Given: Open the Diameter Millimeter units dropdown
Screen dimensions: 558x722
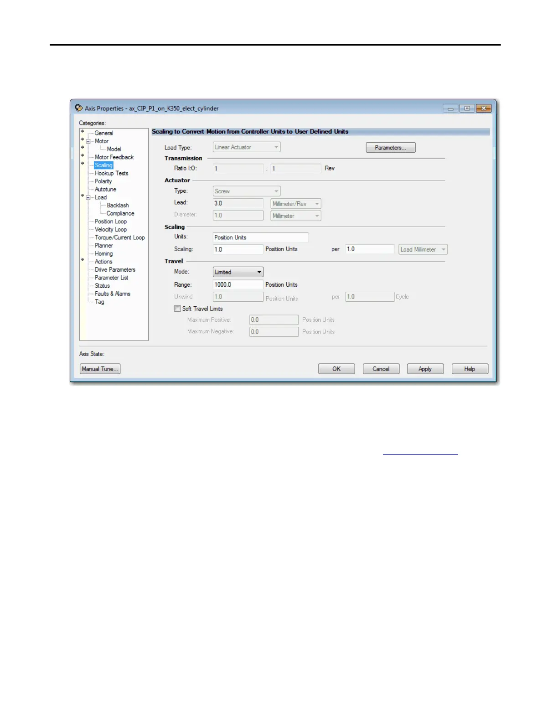Looking at the screenshot, I should coord(296,216).
